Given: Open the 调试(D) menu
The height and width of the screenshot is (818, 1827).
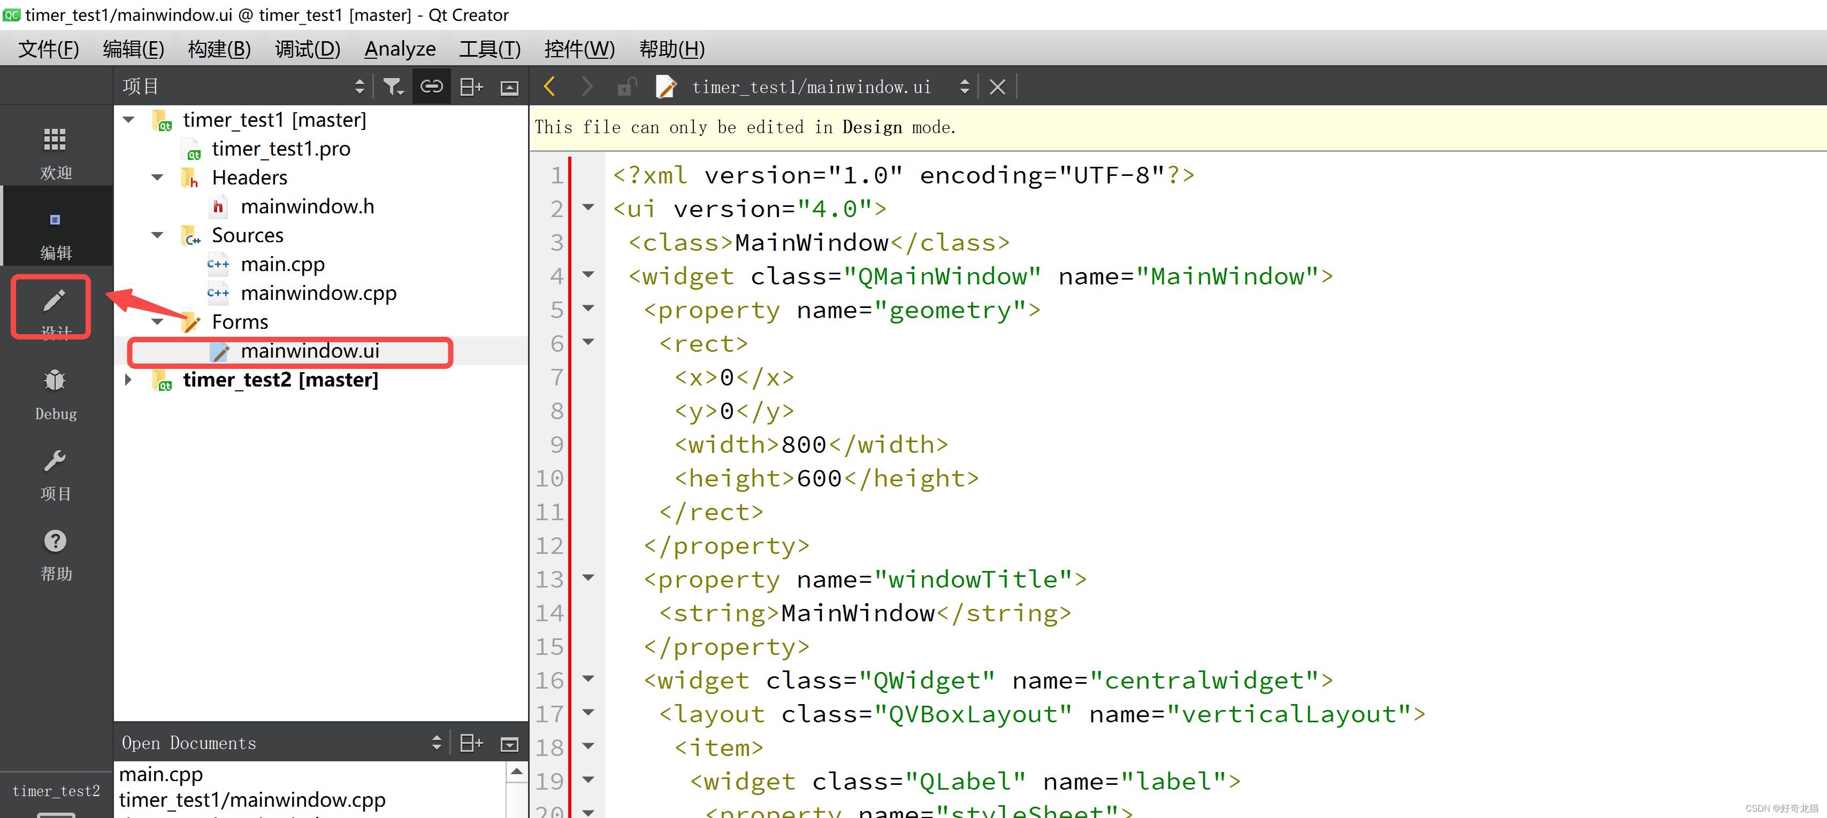Looking at the screenshot, I should point(307,49).
